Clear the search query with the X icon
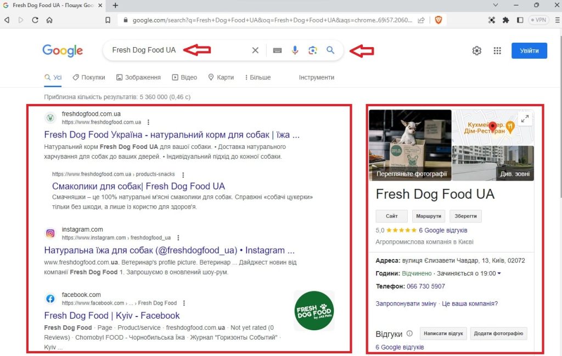 255,50
